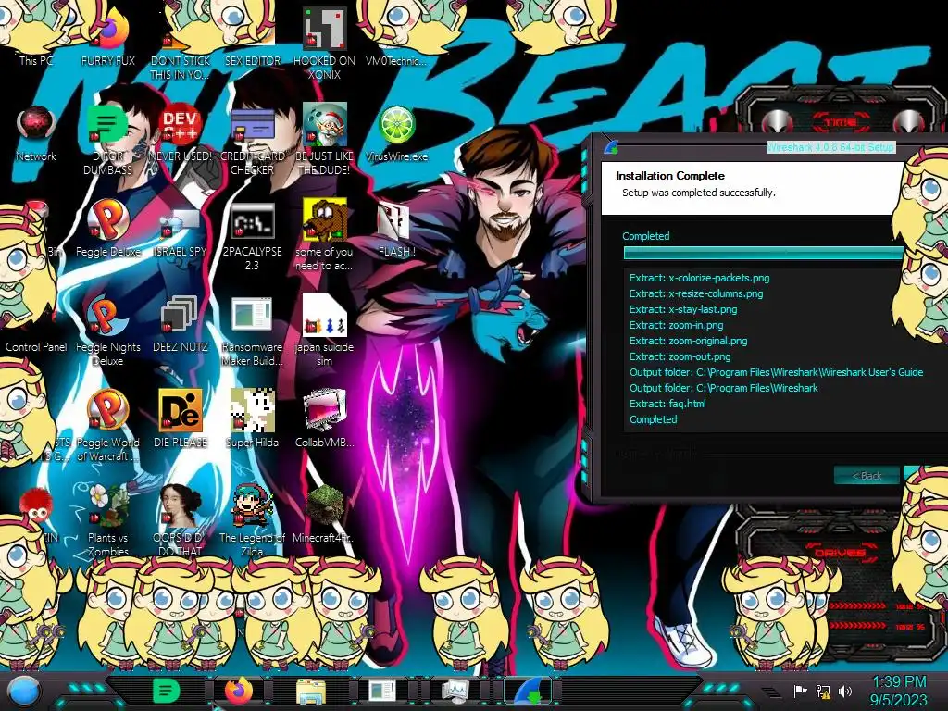948x711 pixels.
Task: Select 'Extract: zoom-in.png' log line
Action: [676, 325]
